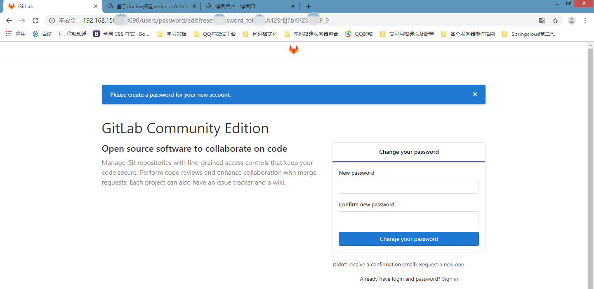Click the 'Didn't receive a confirmation email?' text
This screenshot has width=594, height=289.
click(x=375, y=265)
